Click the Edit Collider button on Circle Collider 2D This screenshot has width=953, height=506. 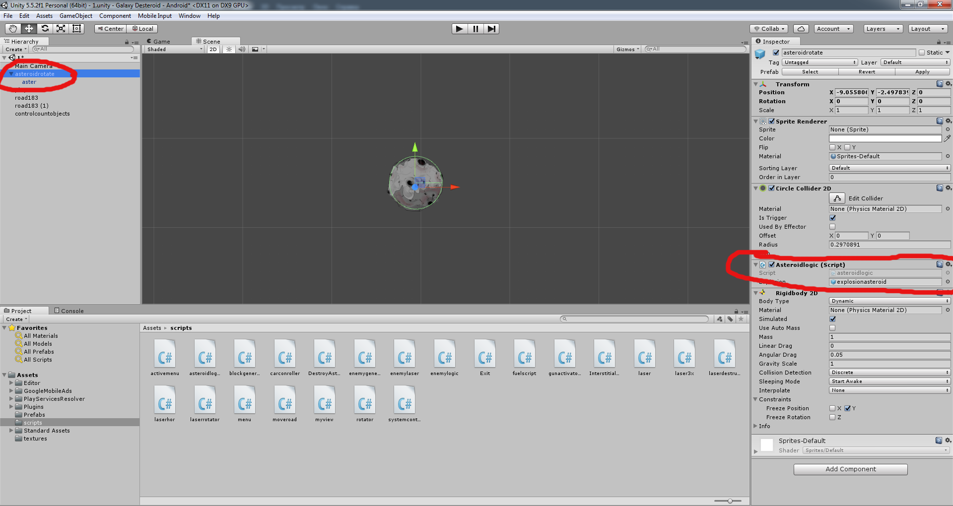837,198
